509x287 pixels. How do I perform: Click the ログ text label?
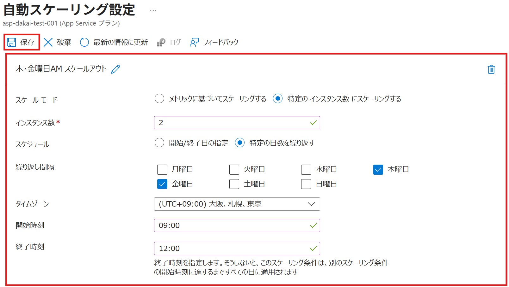click(175, 42)
